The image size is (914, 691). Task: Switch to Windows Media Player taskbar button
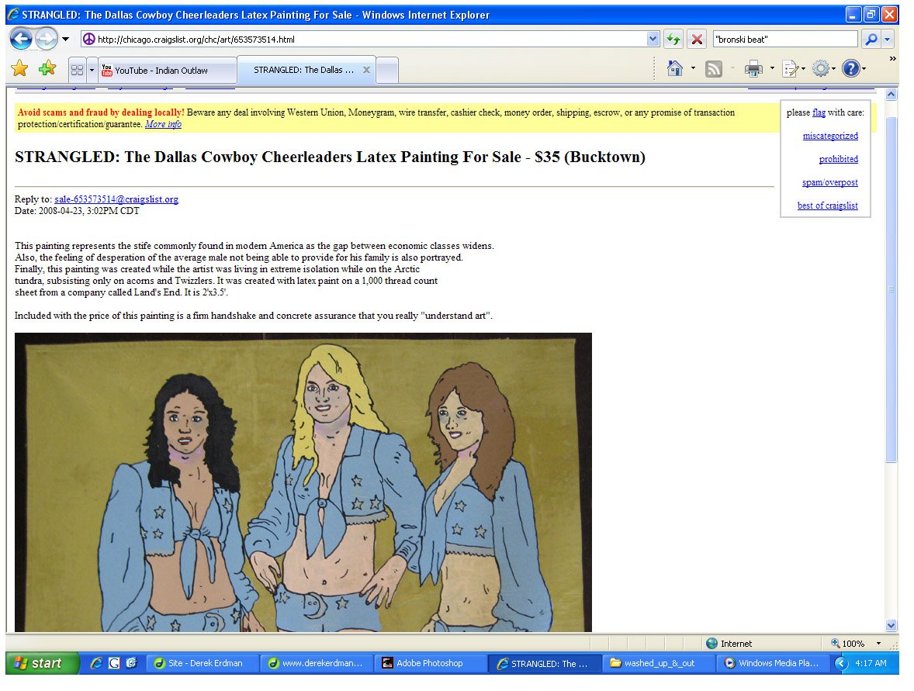[774, 663]
